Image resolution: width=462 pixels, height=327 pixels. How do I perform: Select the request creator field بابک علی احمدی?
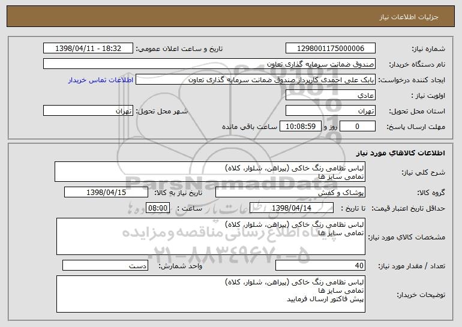pos(256,80)
